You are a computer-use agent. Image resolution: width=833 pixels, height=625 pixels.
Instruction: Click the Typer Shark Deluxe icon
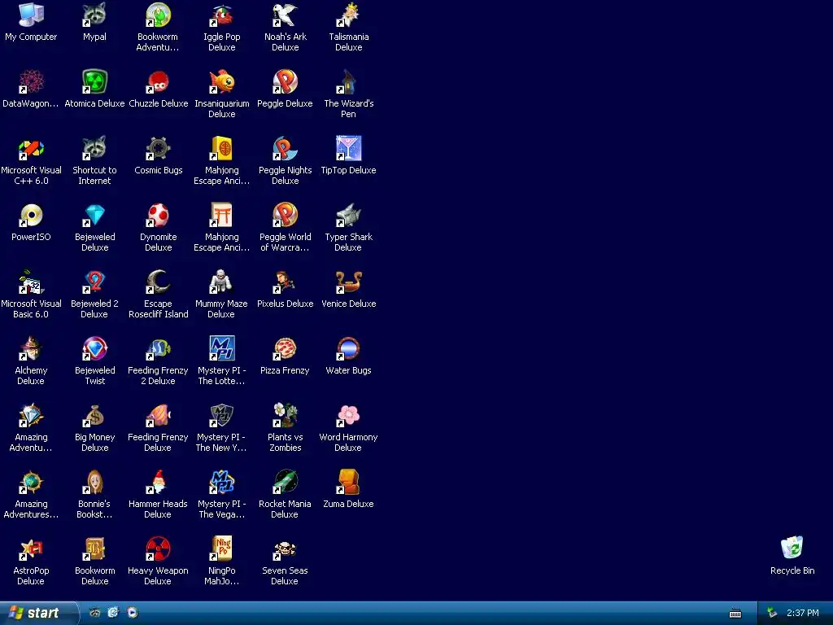click(x=348, y=215)
